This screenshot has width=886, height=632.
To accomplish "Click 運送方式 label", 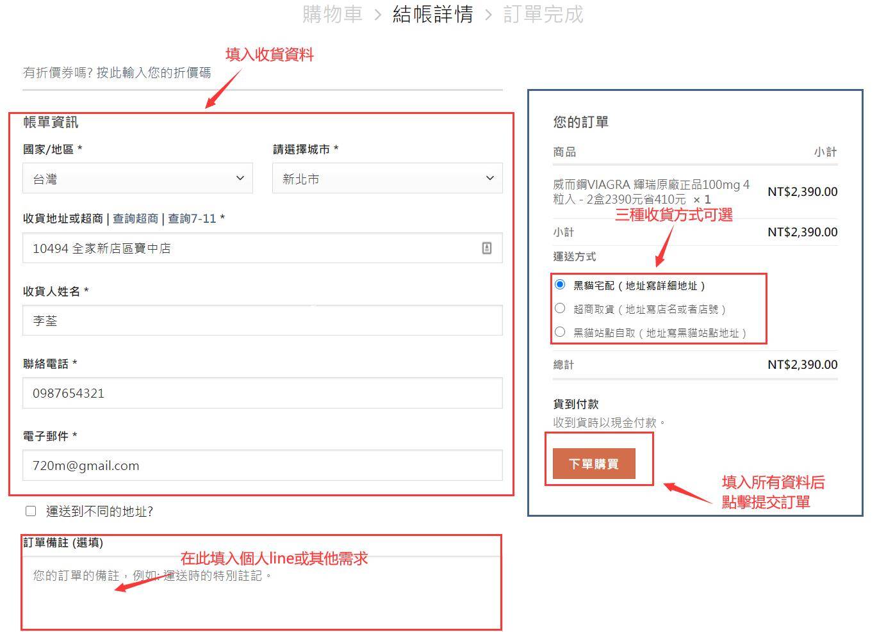I will tap(574, 256).
